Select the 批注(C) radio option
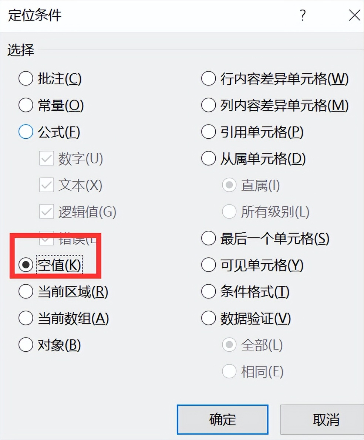The width and height of the screenshot is (364, 440). [x=26, y=79]
